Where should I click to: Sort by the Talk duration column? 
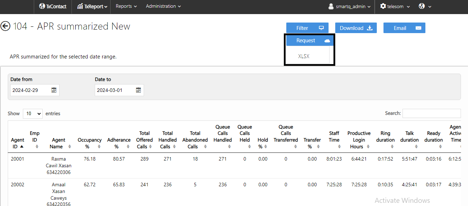coord(410,140)
